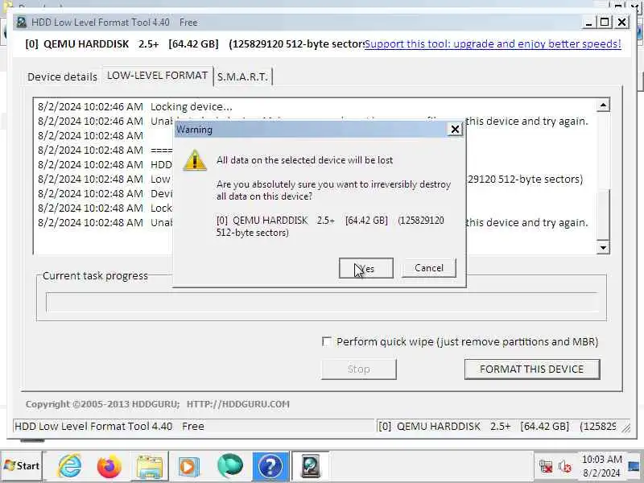
Task: Click the 'All data on the selected device will be lost' text
Action: tap(305, 160)
